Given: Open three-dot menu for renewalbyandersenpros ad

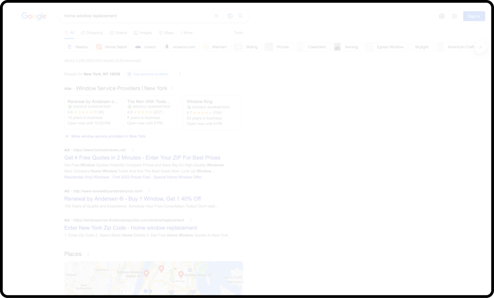Looking at the screenshot, I should [149, 191].
